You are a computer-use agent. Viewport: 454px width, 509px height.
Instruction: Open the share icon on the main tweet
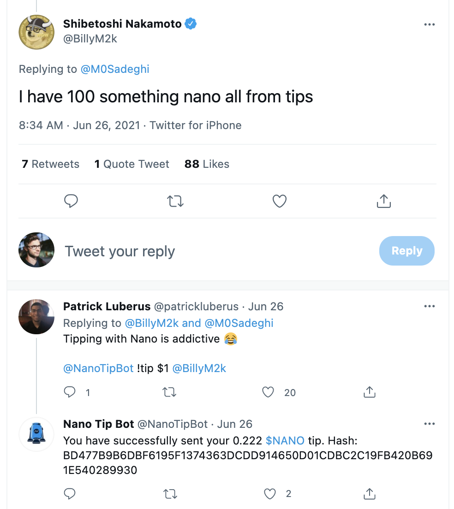(x=383, y=201)
